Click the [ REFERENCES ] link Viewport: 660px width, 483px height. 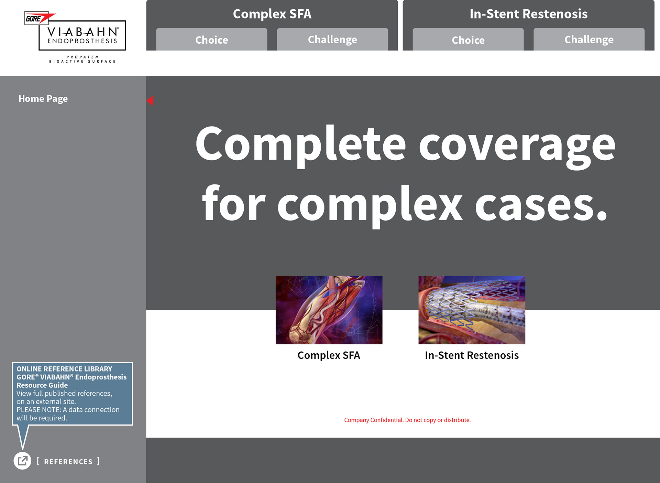pos(68,461)
